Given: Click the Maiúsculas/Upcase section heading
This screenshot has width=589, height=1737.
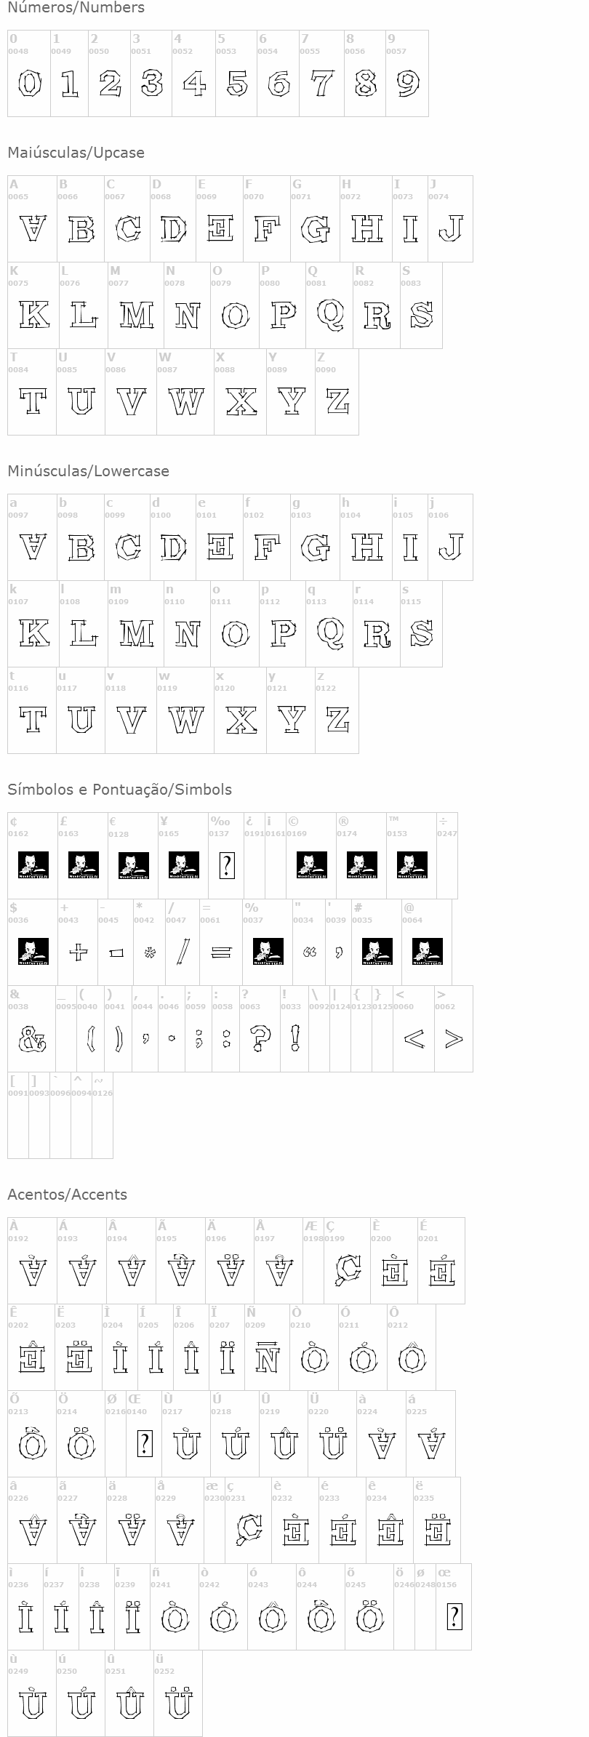Looking at the screenshot, I should click(76, 153).
